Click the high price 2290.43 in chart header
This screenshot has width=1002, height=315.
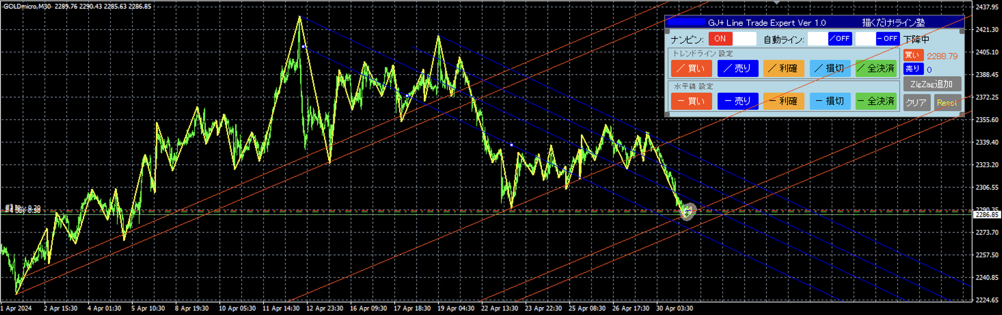(x=91, y=6)
